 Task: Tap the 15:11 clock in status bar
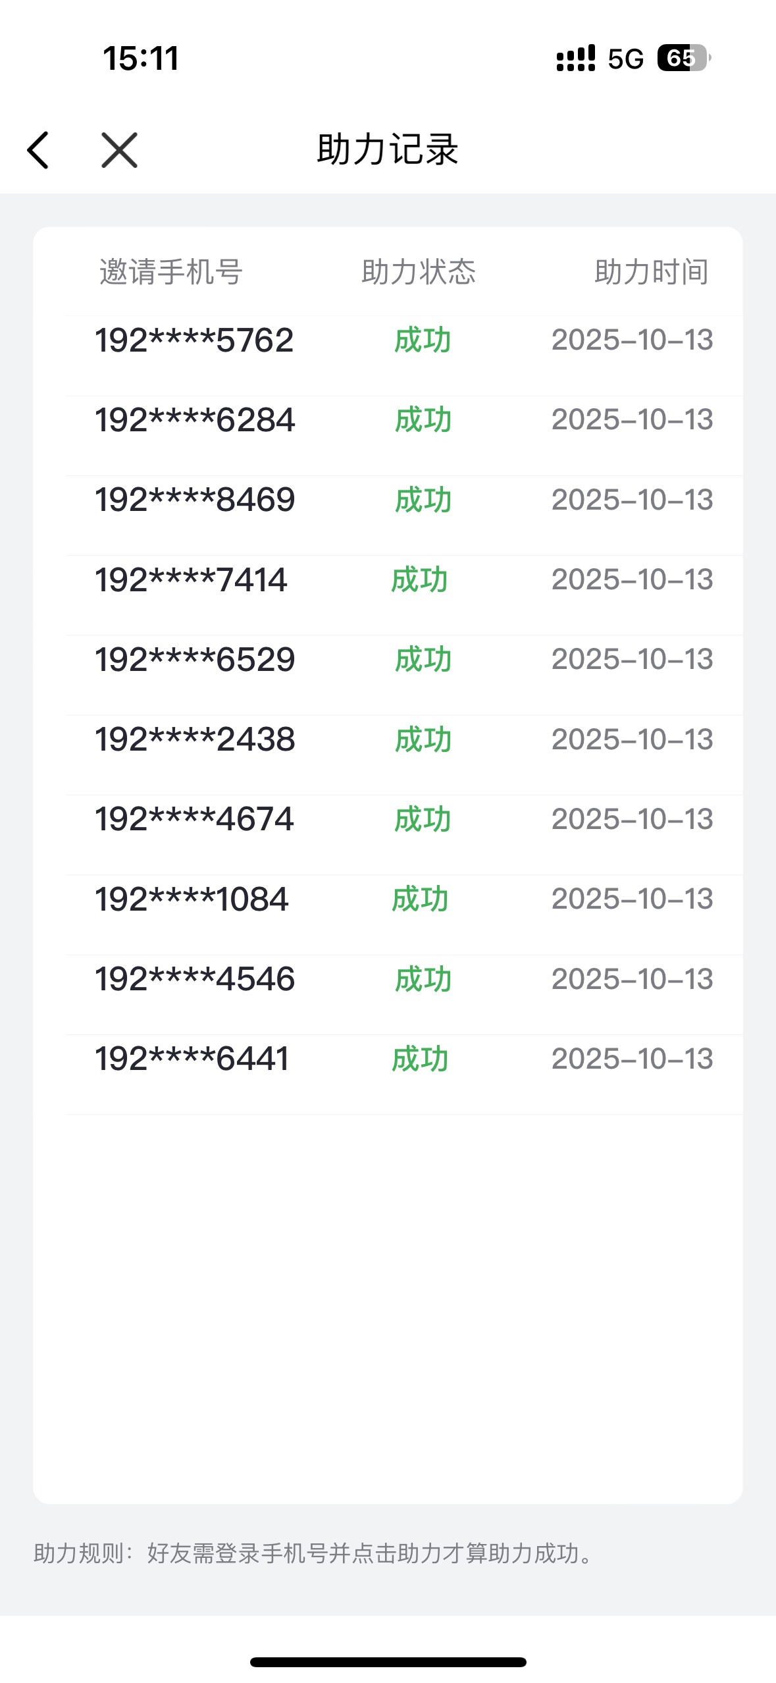click(141, 58)
